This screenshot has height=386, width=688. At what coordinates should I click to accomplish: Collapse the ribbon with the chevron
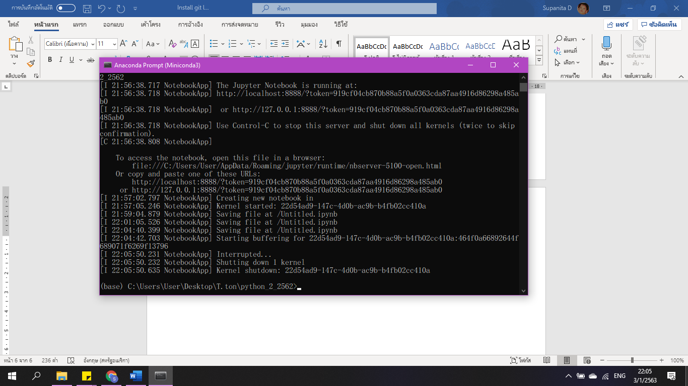coord(680,76)
